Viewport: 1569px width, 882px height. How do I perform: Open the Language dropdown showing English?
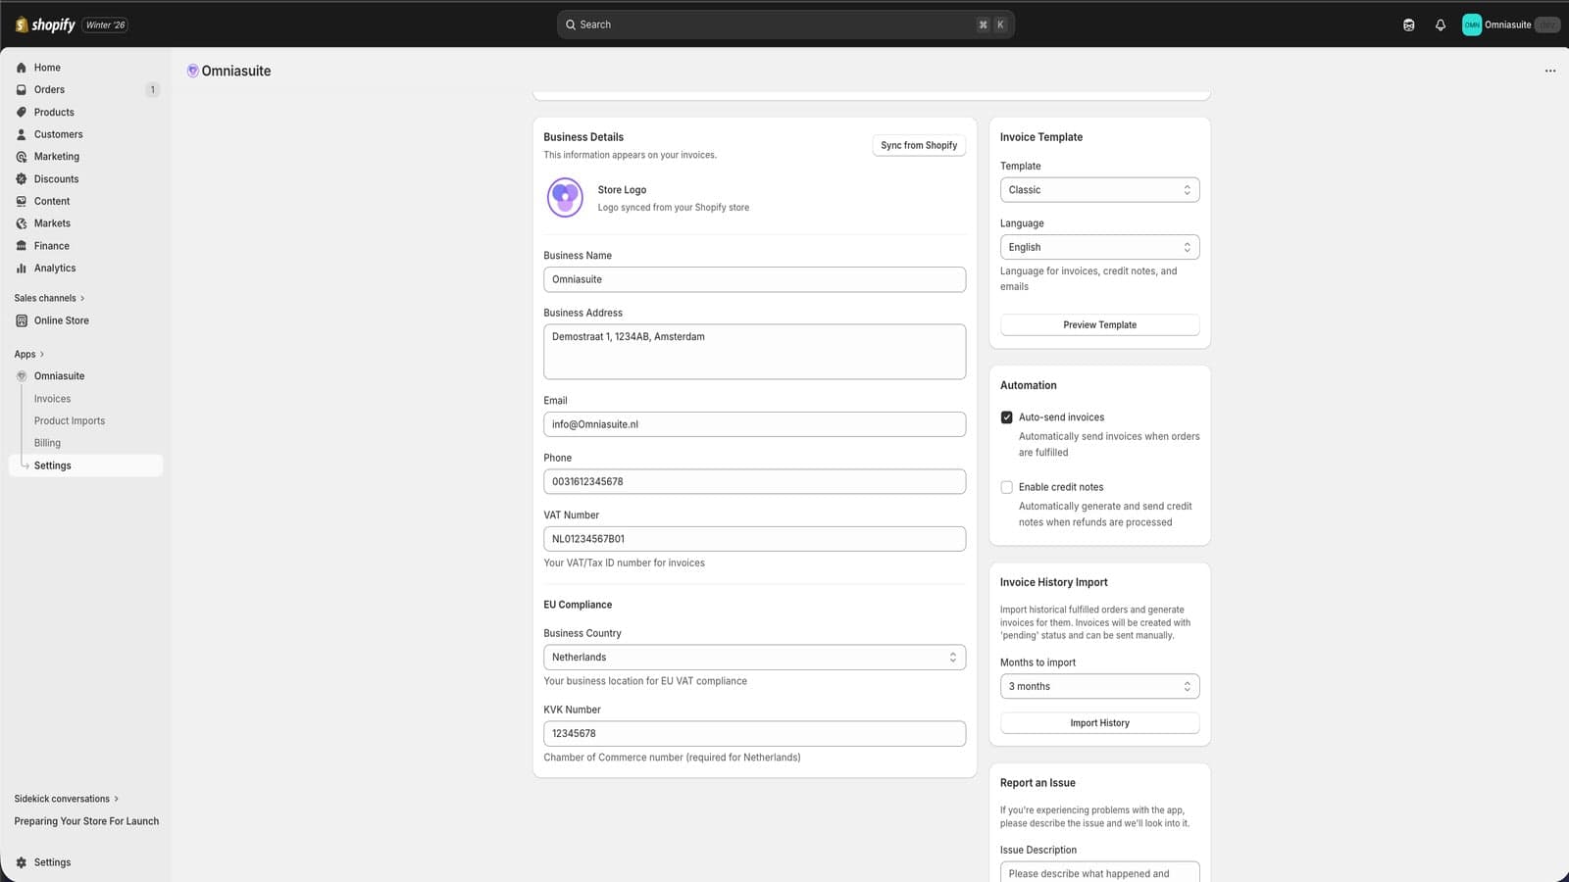tap(1099, 248)
